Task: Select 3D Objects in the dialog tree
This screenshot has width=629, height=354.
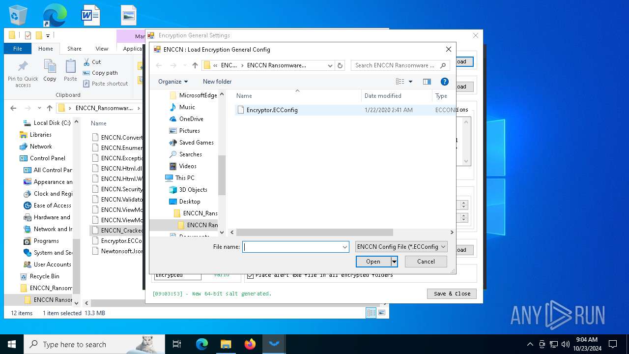Action: (193, 190)
